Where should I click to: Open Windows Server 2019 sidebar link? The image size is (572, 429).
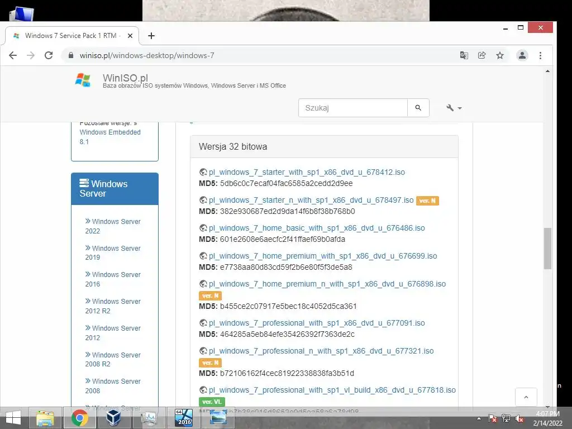(113, 252)
